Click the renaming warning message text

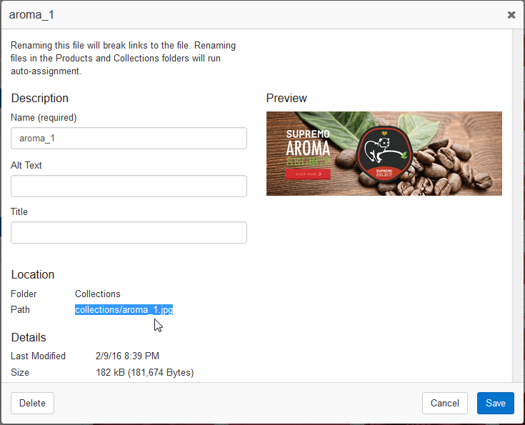(123, 59)
